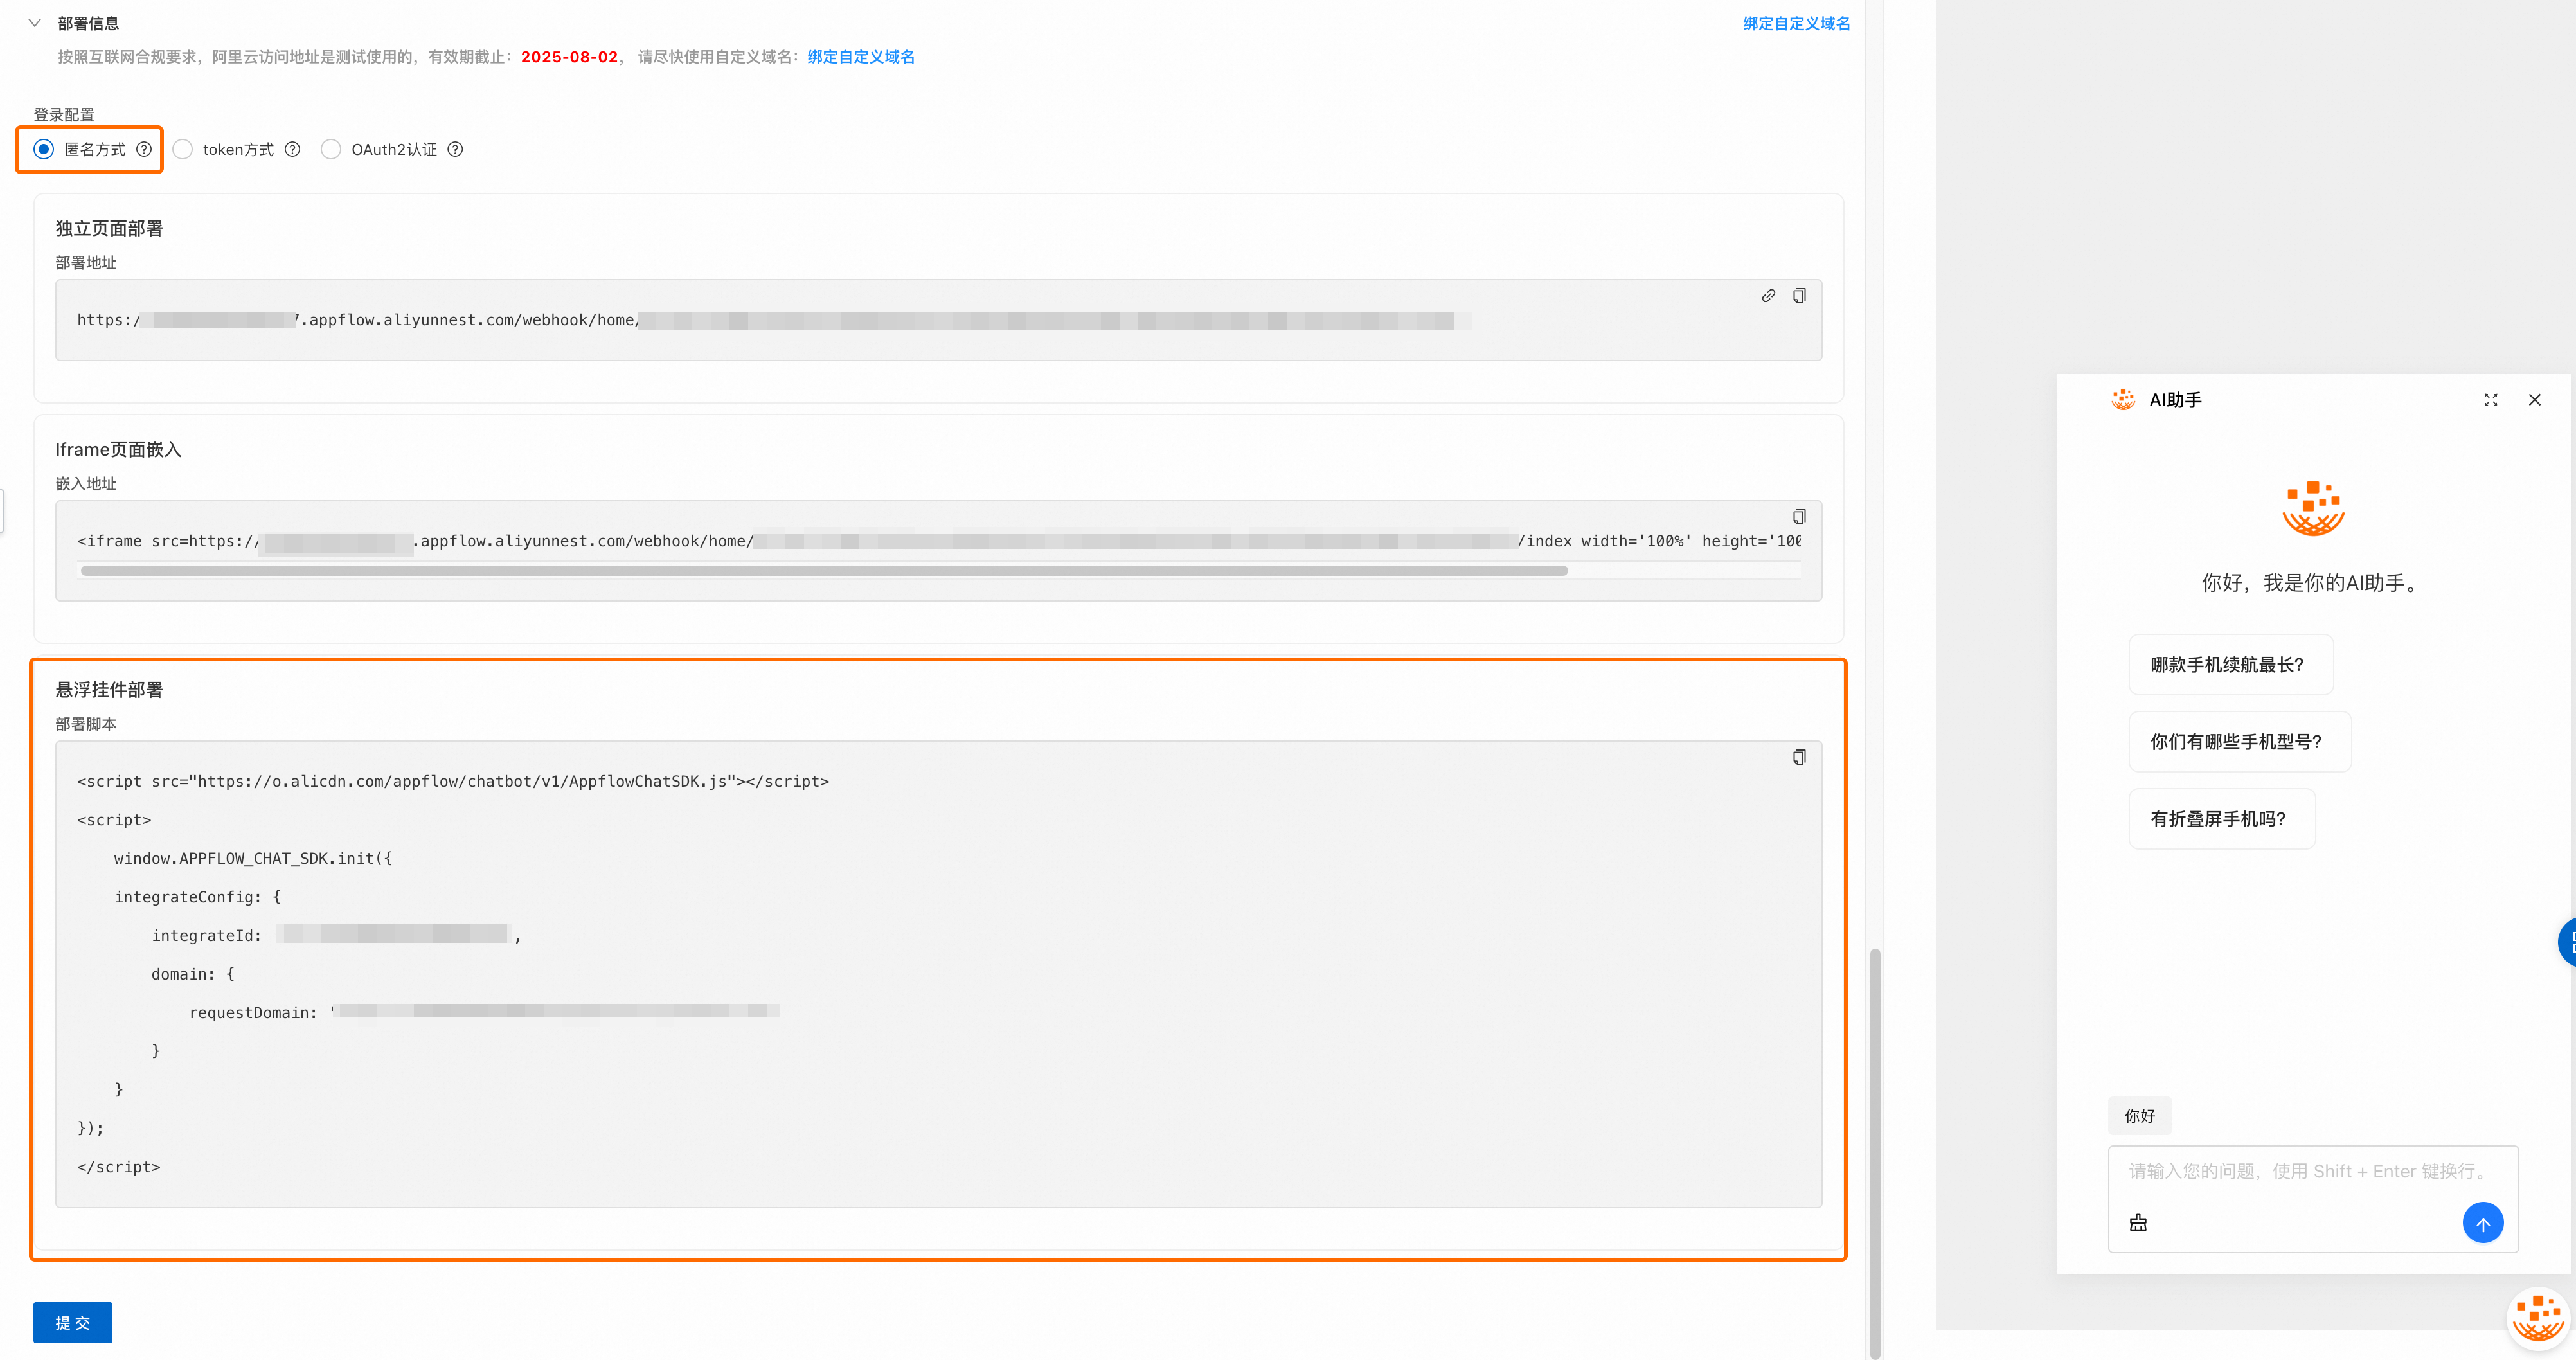Image resolution: width=2576 pixels, height=1360 pixels.
Task: Copy the Iframe embed code
Action: pyautogui.click(x=1799, y=517)
